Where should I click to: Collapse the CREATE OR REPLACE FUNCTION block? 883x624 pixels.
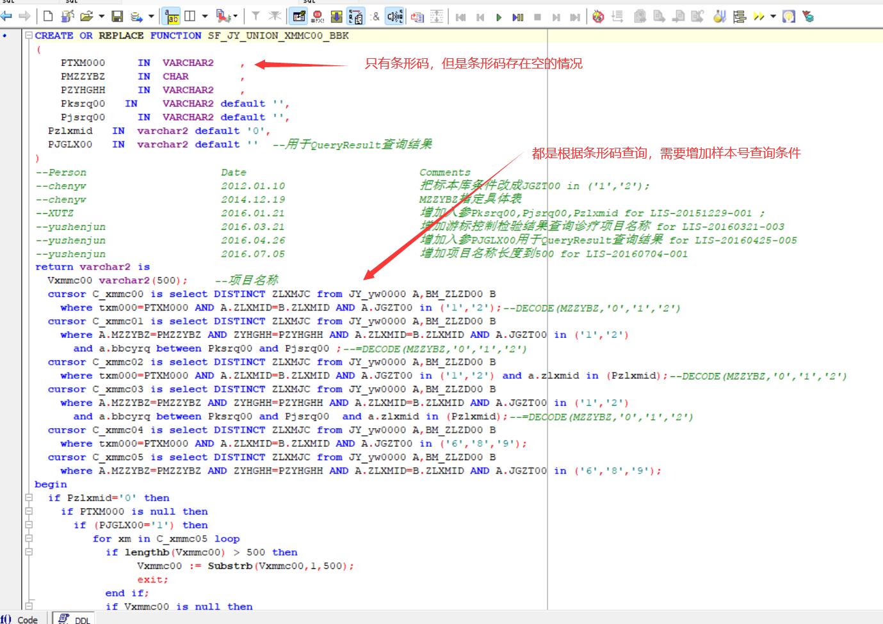[x=28, y=36]
